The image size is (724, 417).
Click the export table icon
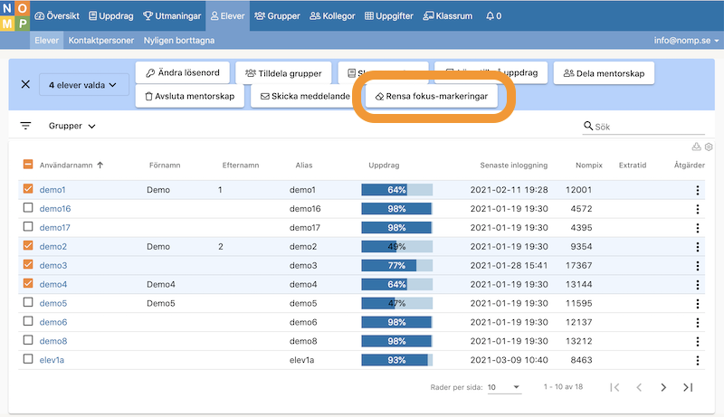[696, 147]
